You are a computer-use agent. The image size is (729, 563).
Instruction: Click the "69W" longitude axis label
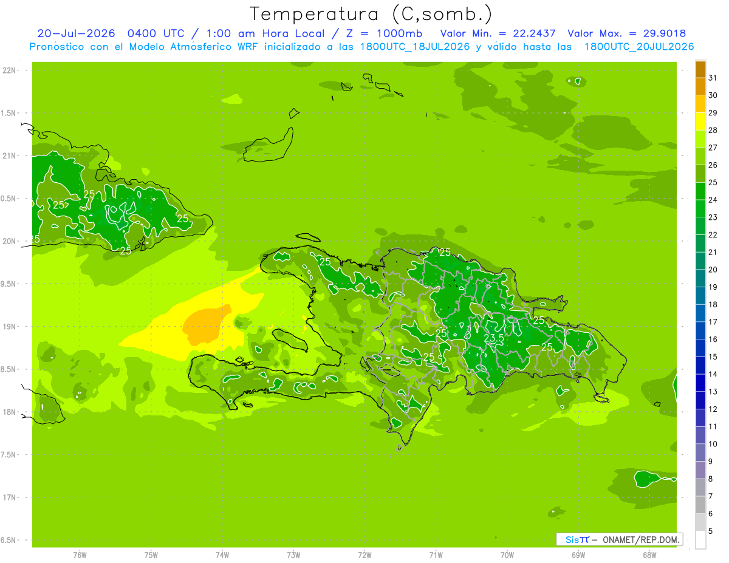578,555
